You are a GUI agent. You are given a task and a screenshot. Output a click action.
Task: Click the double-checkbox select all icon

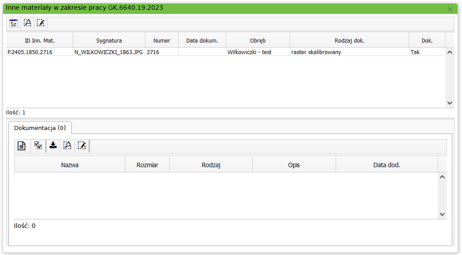(x=38, y=145)
